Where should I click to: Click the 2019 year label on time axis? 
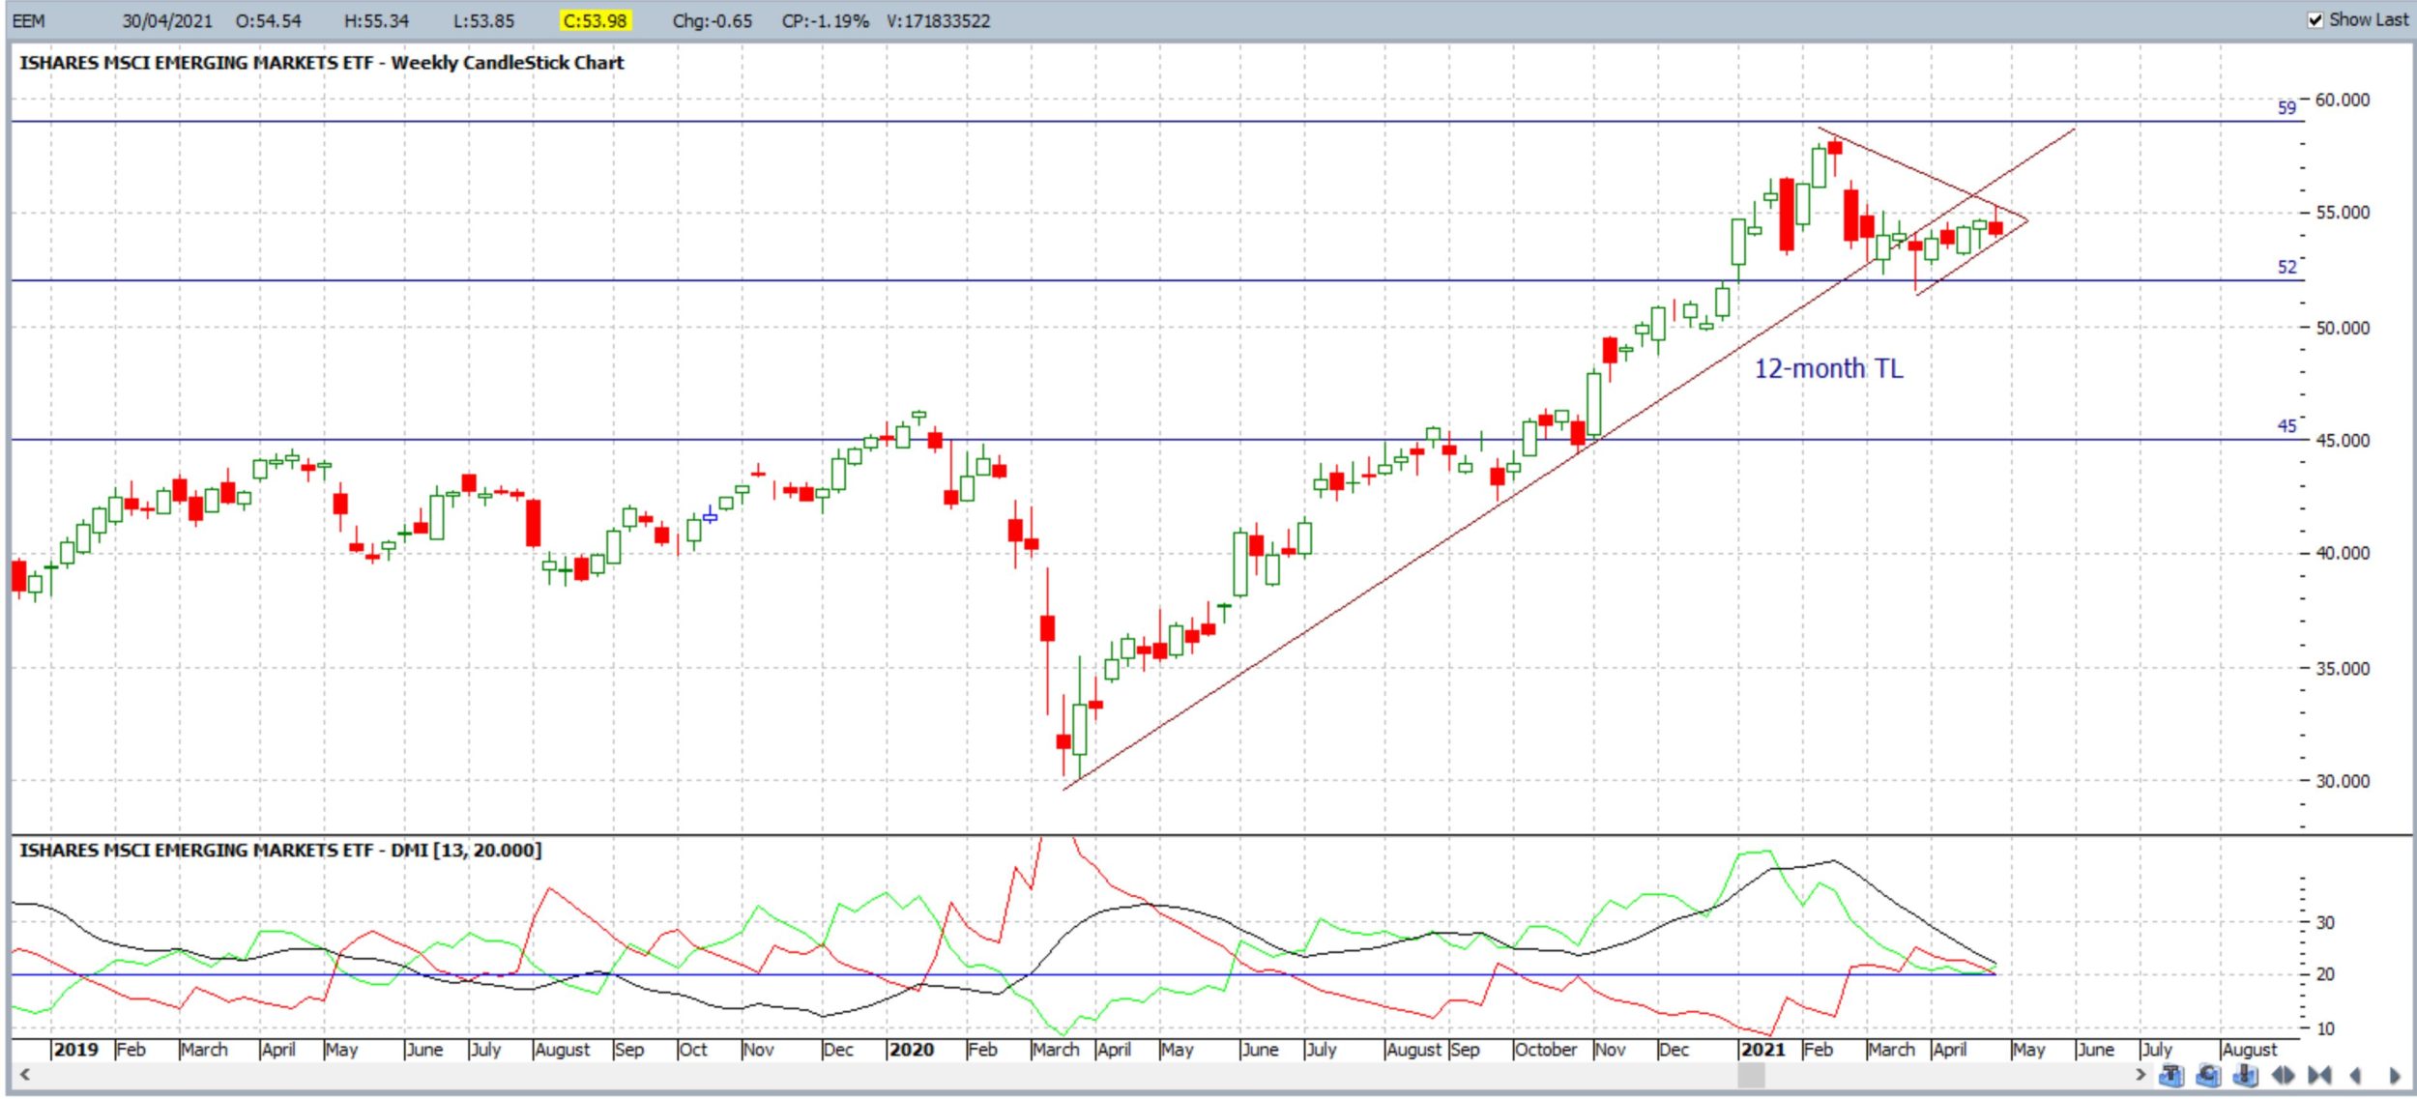pyautogui.click(x=75, y=1049)
